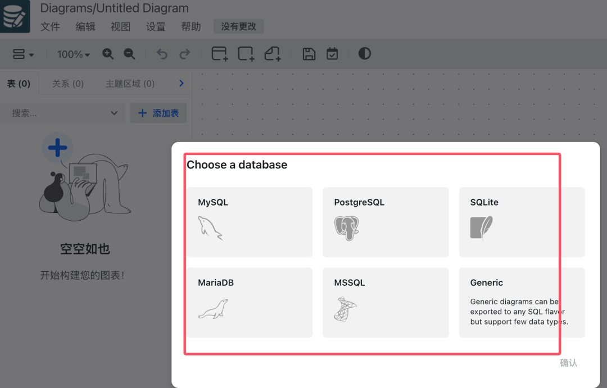Open the 文件 menu
Viewport: 607px width, 388px height.
50,26
